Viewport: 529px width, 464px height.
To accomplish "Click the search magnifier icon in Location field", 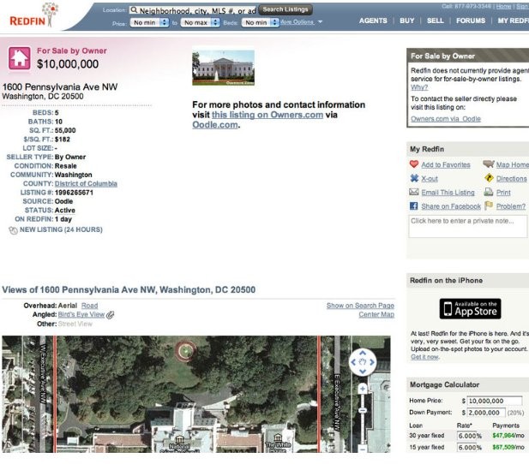I will tap(134, 10).
